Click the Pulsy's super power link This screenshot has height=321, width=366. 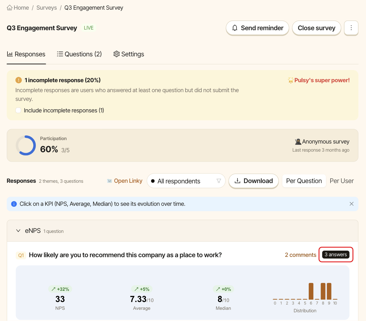pyautogui.click(x=322, y=80)
